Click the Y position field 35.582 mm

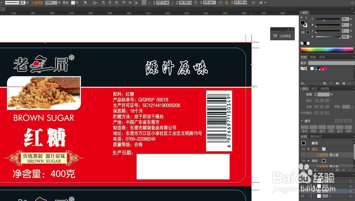(185, 2)
